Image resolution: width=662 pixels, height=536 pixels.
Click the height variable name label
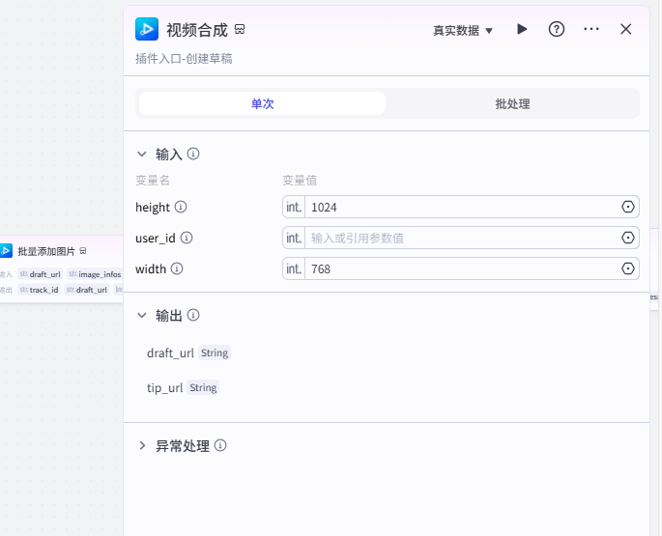[x=153, y=208]
